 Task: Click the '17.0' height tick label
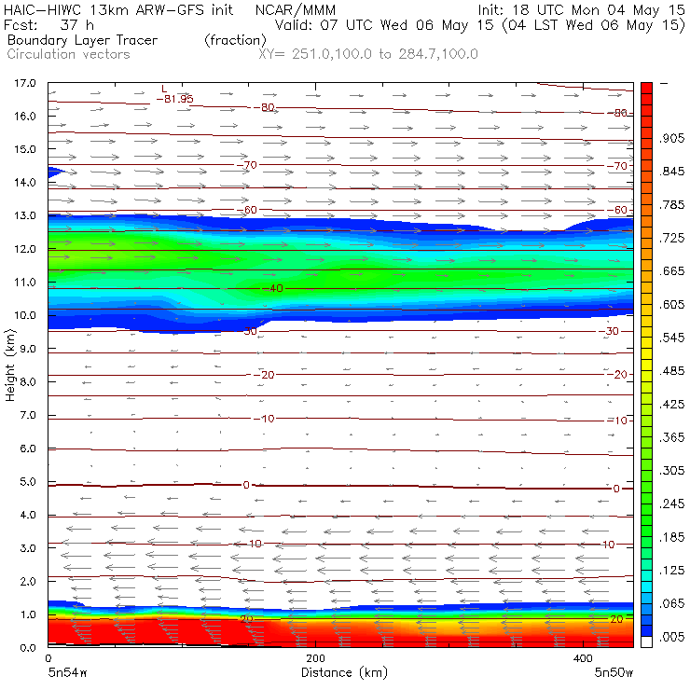pyautogui.click(x=25, y=83)
